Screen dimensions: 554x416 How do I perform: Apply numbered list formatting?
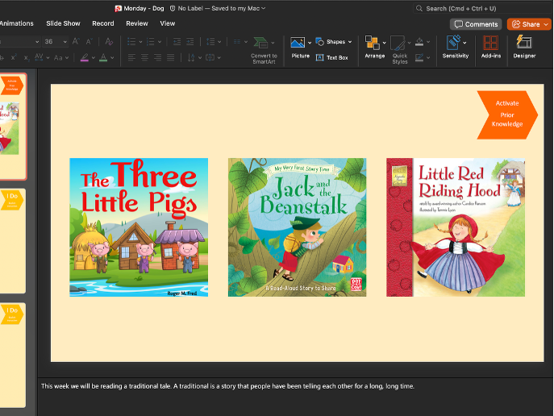151,42
